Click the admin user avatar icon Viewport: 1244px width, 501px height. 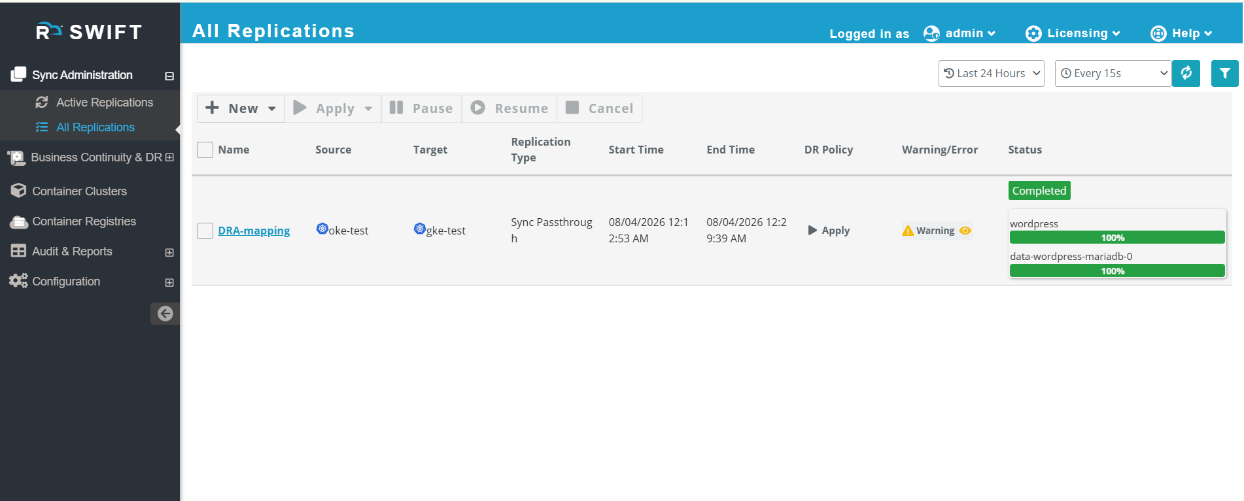tap(931, 33)
